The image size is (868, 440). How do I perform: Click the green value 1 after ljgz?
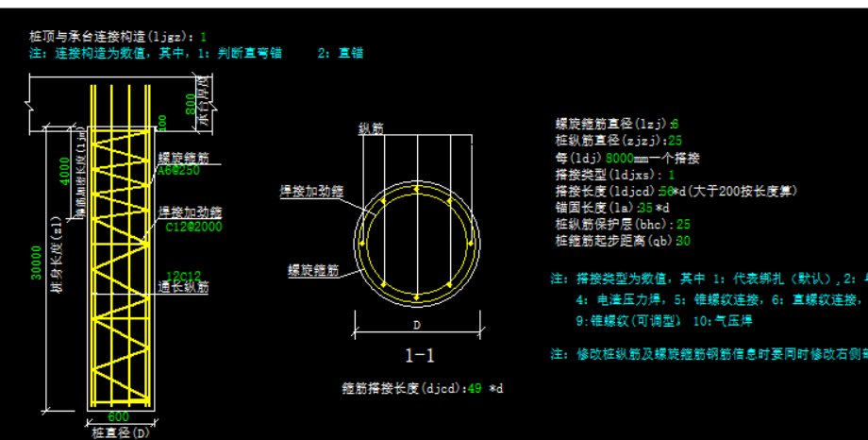tap(203, 37)
